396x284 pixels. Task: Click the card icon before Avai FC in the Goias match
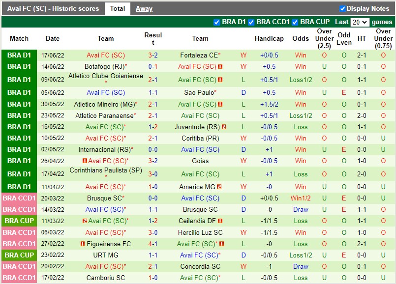click(85, 161)
